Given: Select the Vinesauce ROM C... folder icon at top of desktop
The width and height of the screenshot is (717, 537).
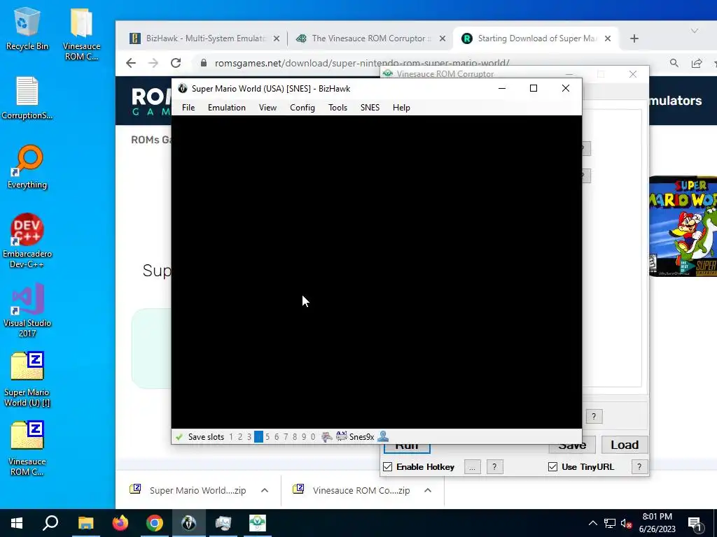Looking at the screenshot, I should tap(81, 34).
